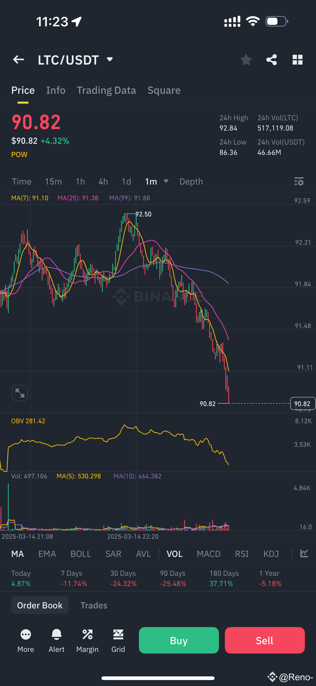Tap the 24h Vol(USDT) 46.66M value

[269, 152]
